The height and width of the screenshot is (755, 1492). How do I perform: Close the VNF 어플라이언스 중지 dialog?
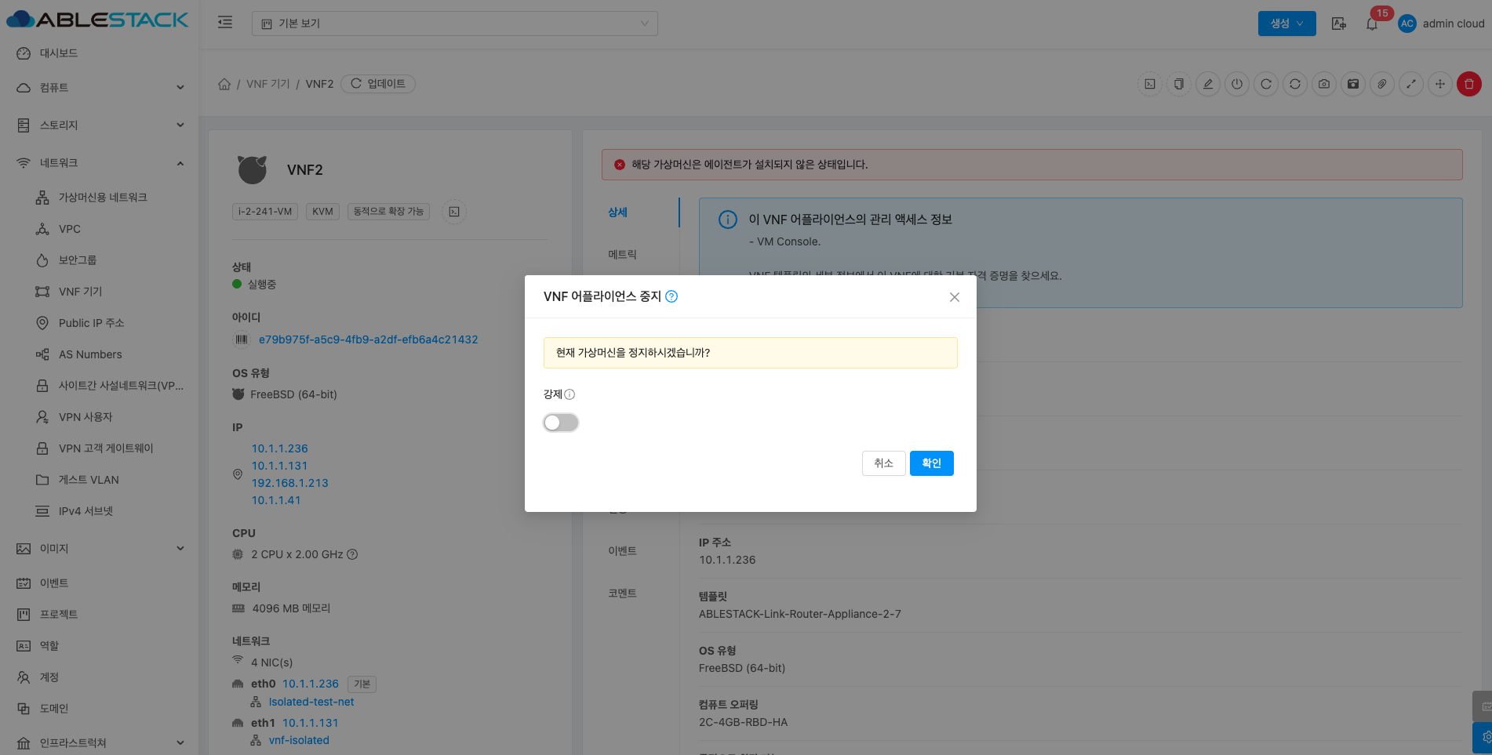(x=954, y=297)
